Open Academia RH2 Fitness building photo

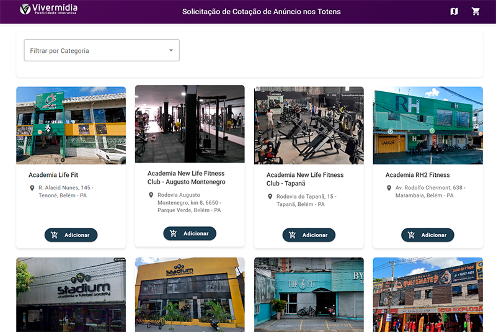coord(428,125)
